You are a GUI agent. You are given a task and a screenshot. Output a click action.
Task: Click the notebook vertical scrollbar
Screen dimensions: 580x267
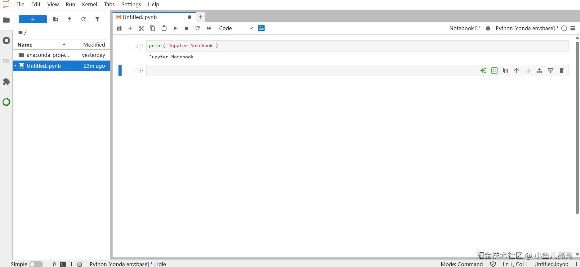[577, 127]
